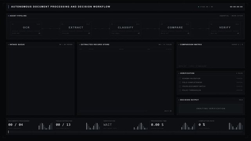Tick the Cross-Document Match checkbox
The height and width of the screenshot is (141, 251).
coord(180,86)
